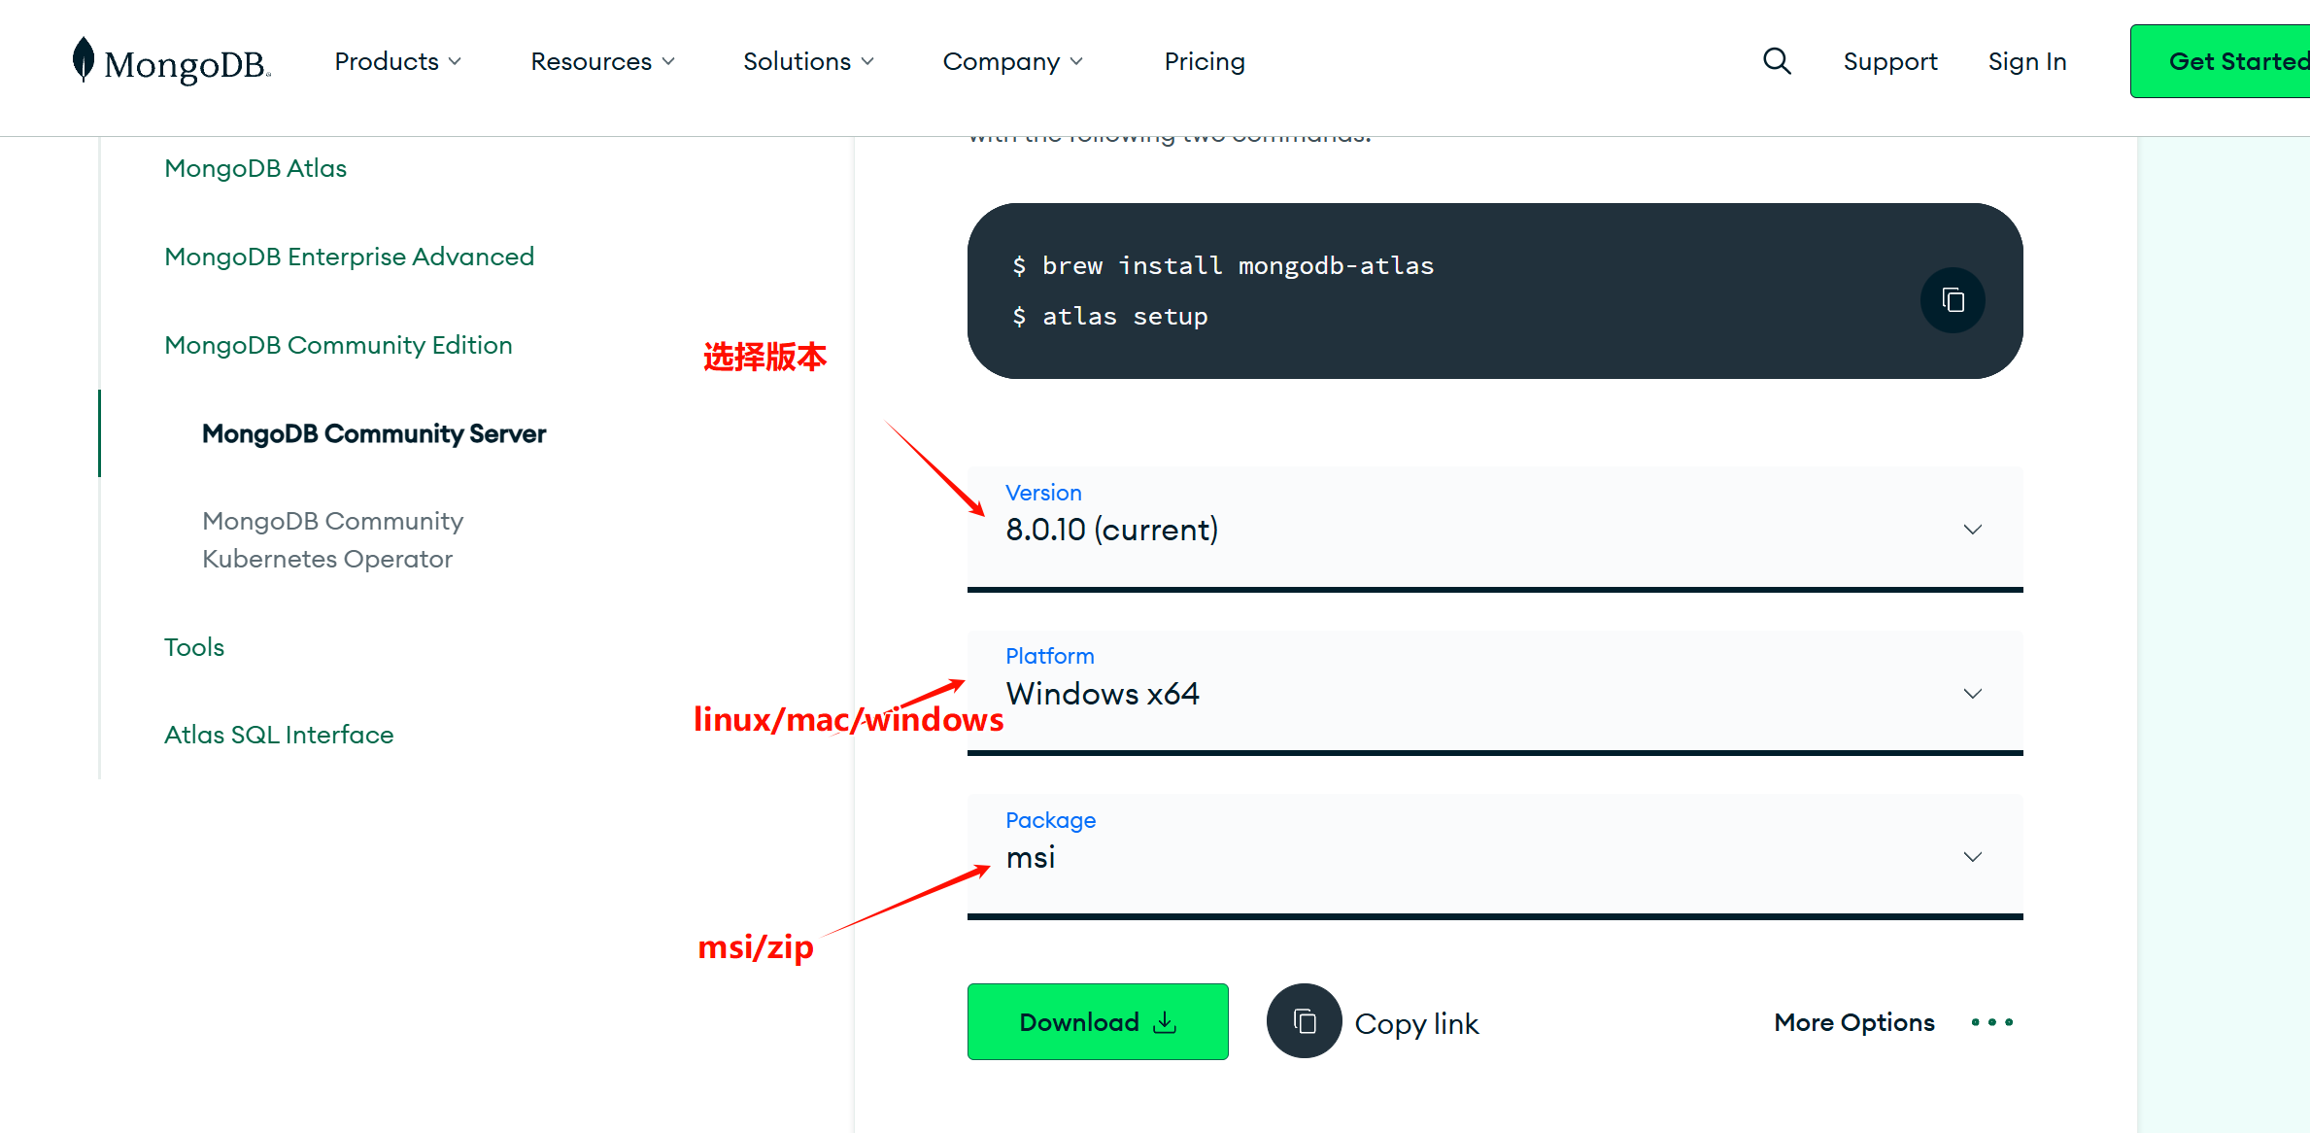The image size is (2310, 1133).
Task: Expand the Version 8.0.10 dropdown
Action: pyautogui.click(x=1494, y=529)
